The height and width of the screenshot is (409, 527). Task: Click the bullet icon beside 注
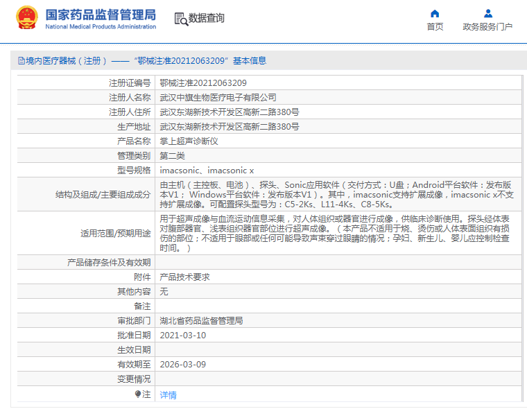pos(138,394)
